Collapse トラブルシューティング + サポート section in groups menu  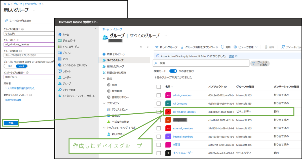click(x=104, y=128)
